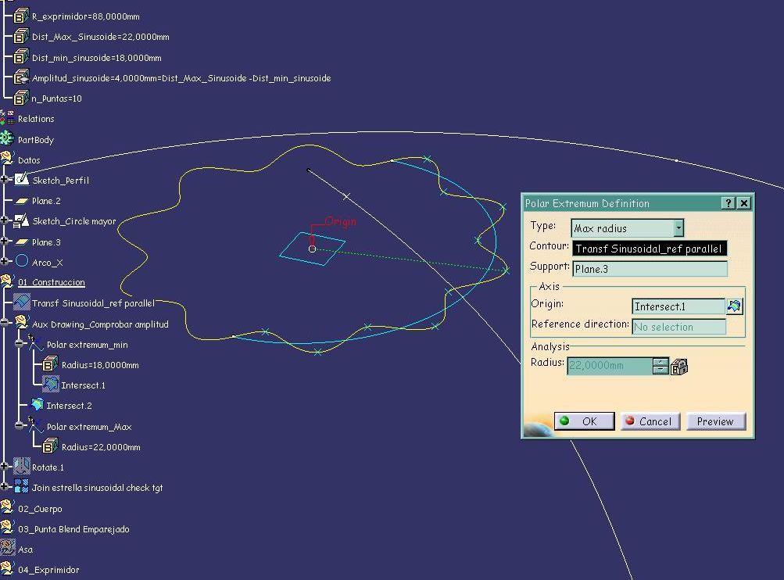Click the origin selection icon beside Intersect.1 field
The width and height of the screenshot is (784, 580).
(734, 306)
